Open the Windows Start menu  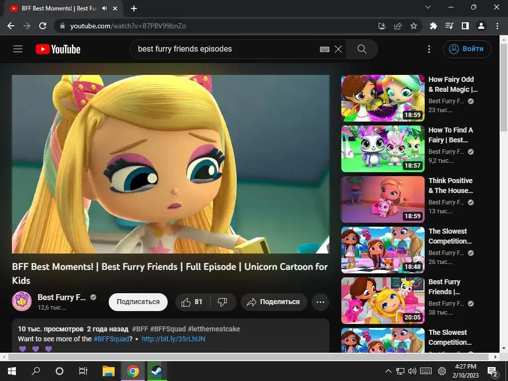[12, 371]
